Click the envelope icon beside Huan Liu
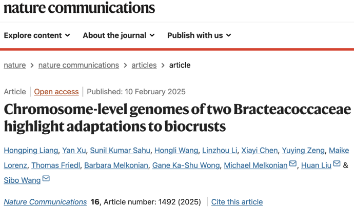Image resolution: width=354 pixels, height=209 pixels. point(337,164)
